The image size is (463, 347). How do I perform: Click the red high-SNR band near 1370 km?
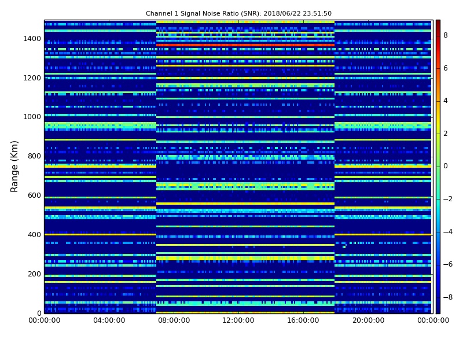pos(245,45)
